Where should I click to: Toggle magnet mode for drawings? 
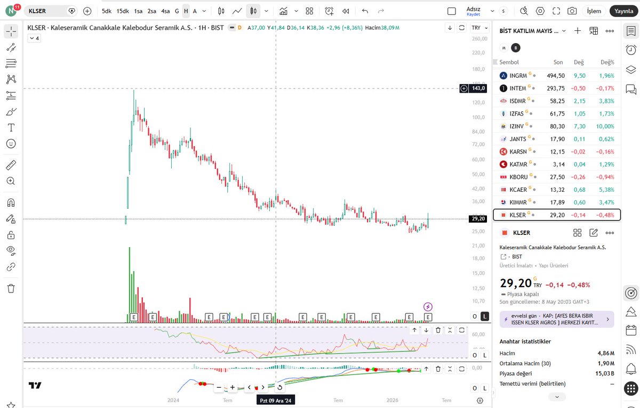(x=11, y=202)
